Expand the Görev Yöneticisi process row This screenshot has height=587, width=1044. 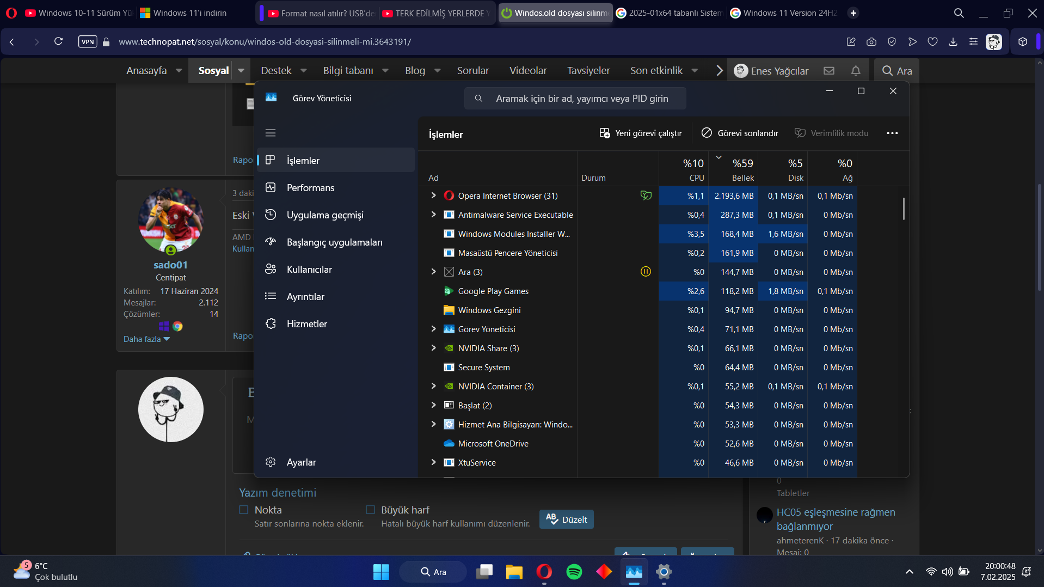(433, 329)
